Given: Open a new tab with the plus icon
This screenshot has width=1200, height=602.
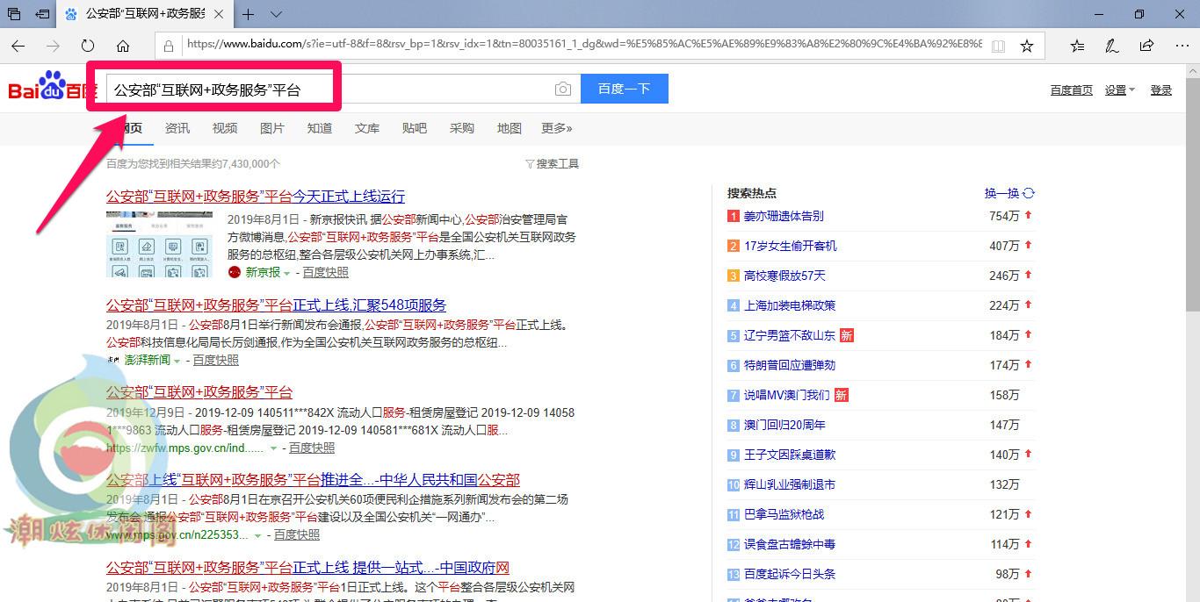Looking at the screenshot, I should click(249, 14).
